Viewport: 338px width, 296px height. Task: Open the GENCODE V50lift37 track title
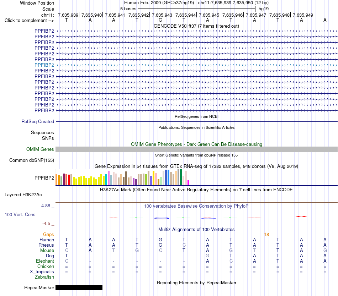pos(196,26)
